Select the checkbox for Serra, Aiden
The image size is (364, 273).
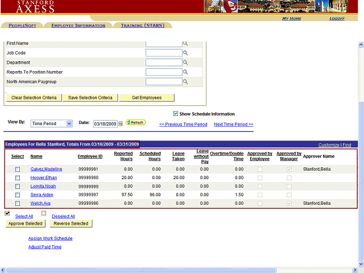18,195
